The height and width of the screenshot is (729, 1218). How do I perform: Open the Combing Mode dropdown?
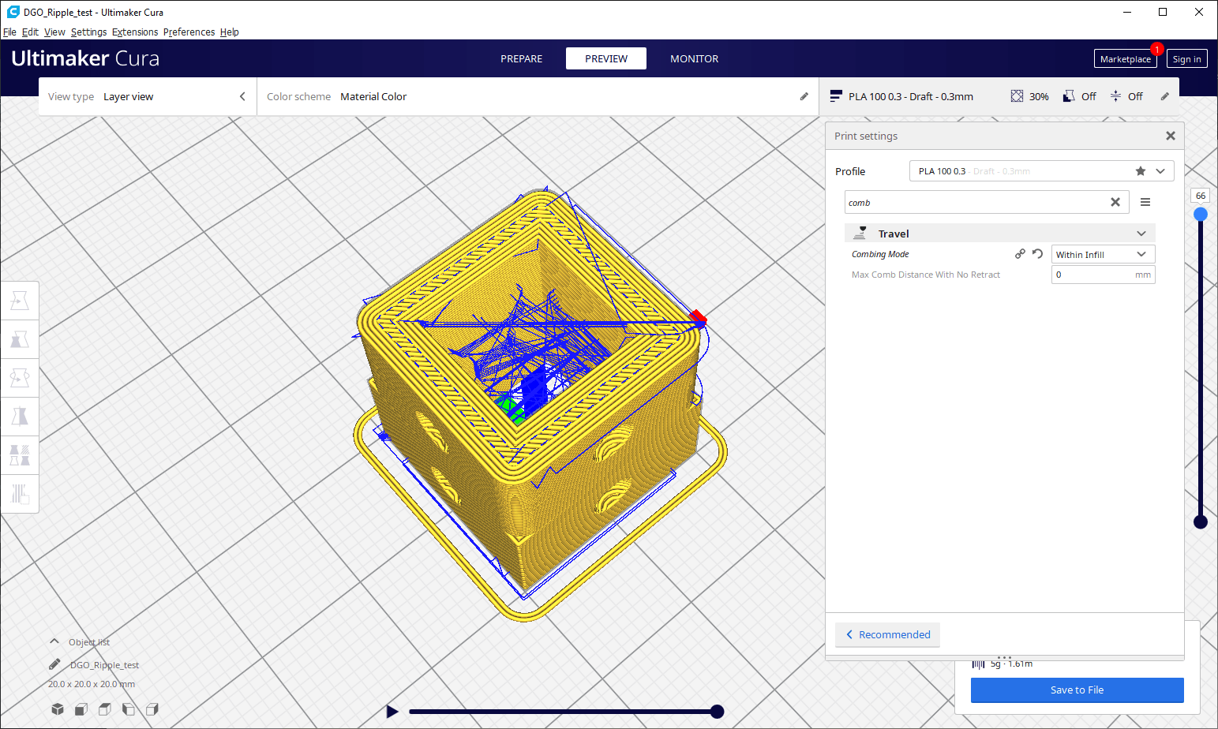pos(1103,254)
